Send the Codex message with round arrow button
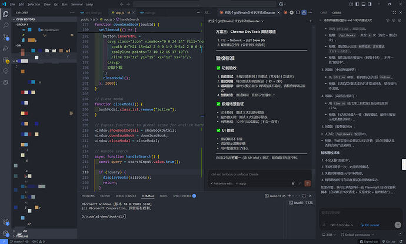Screen dimensions: 406x244 [x=398, y=225]
